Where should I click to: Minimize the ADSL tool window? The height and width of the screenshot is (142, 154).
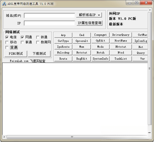(130, 3)
